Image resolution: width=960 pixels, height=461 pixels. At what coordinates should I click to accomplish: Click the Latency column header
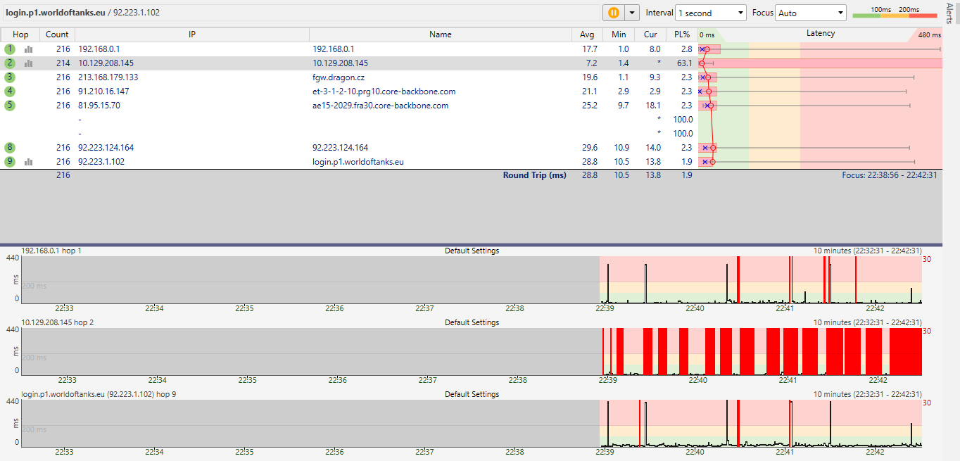pos(820,34)
